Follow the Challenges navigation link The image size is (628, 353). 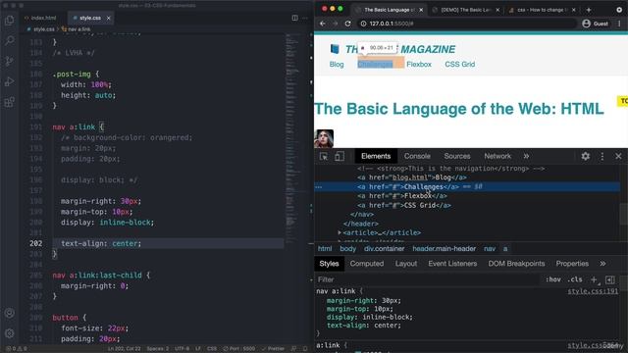[375, 65]
